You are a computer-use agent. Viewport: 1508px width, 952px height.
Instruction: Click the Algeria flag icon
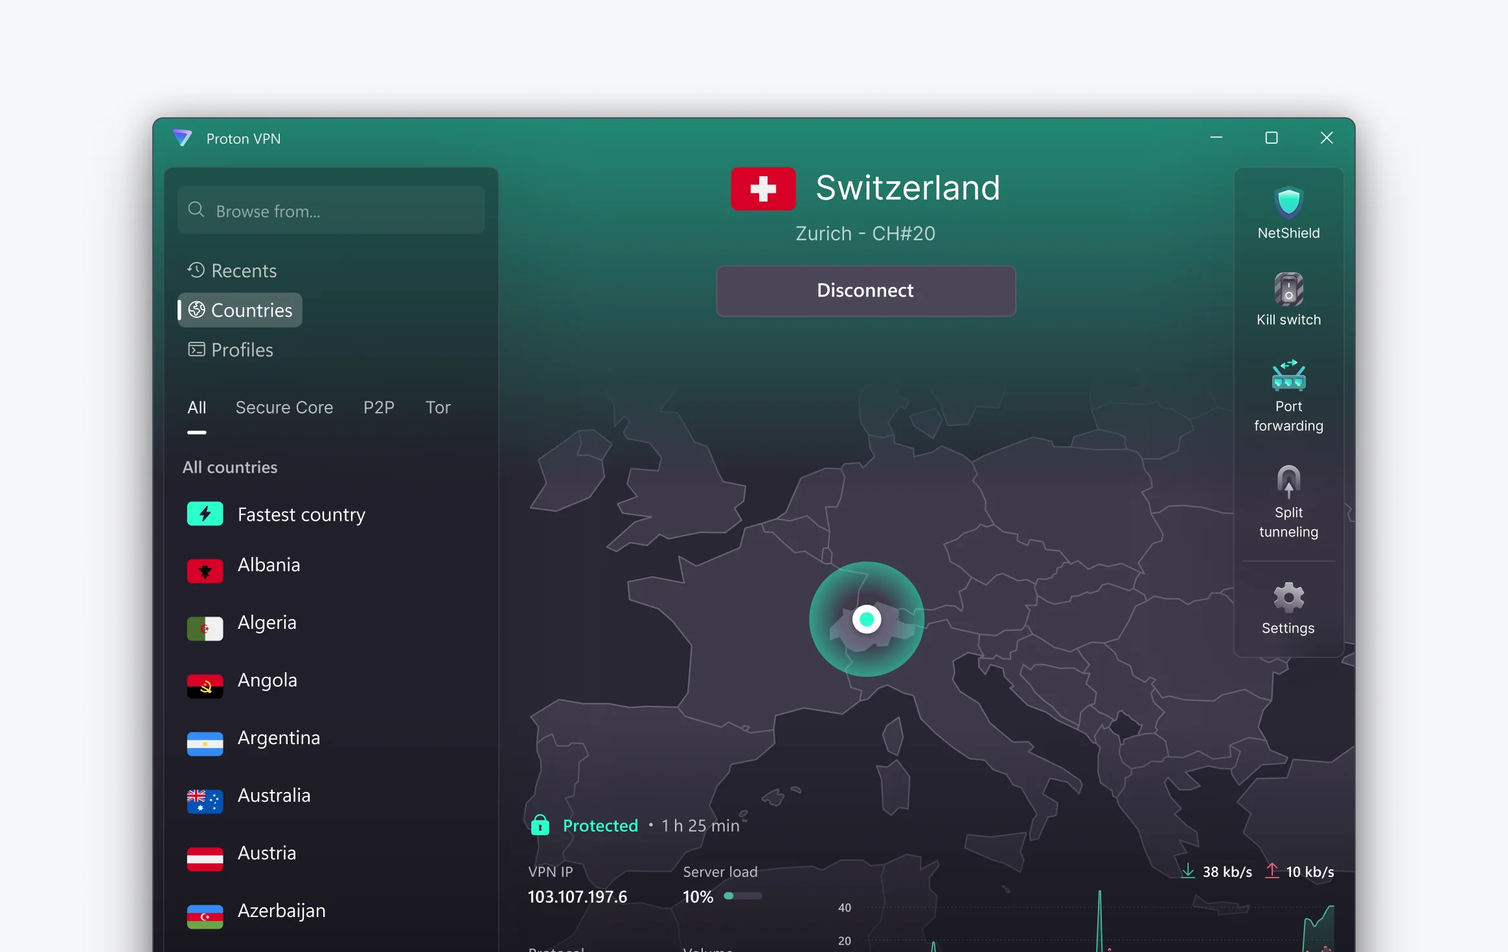205,629
